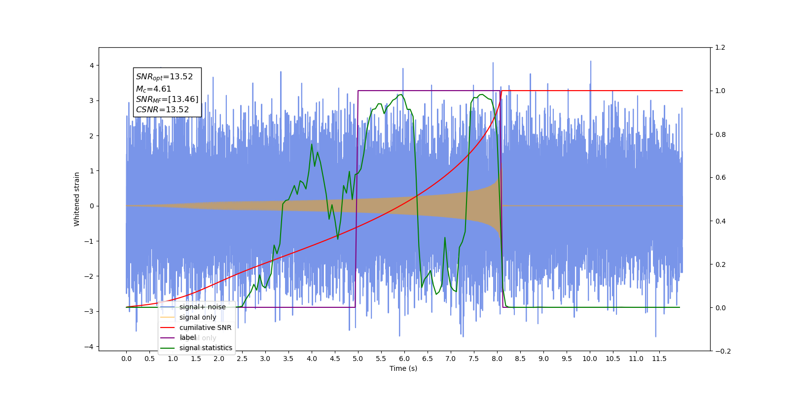Click the 'Whitened strain' y-axis label
Screen dimensions: 789x394
coord(77,199)
